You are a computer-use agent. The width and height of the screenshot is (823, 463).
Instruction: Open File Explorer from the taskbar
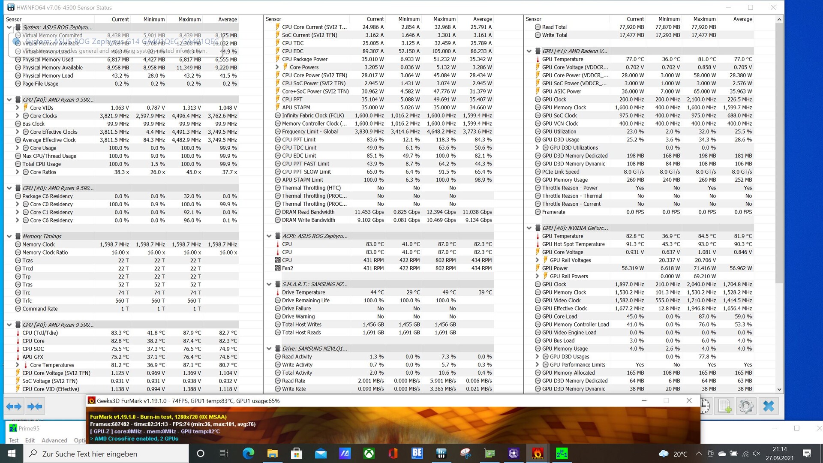tap(272, 453)
